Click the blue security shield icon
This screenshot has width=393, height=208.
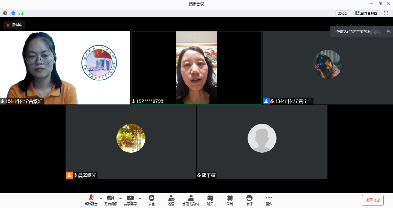coord(13,13)
